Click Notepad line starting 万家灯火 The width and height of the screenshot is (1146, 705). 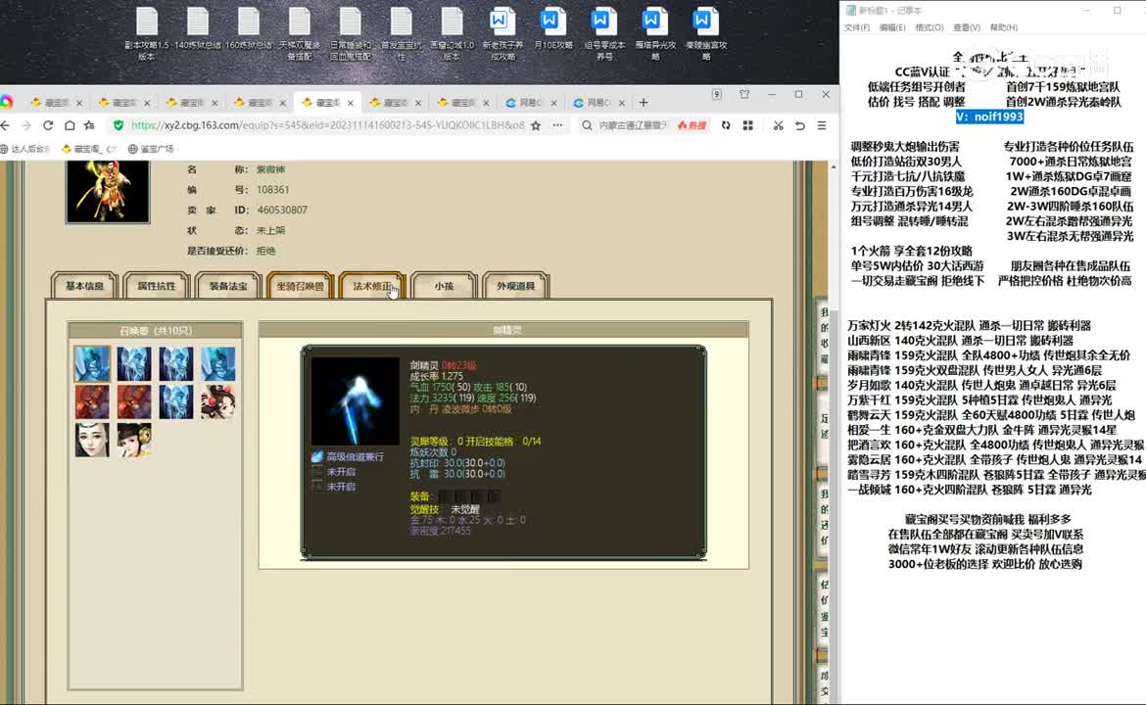tap(969, 326)
